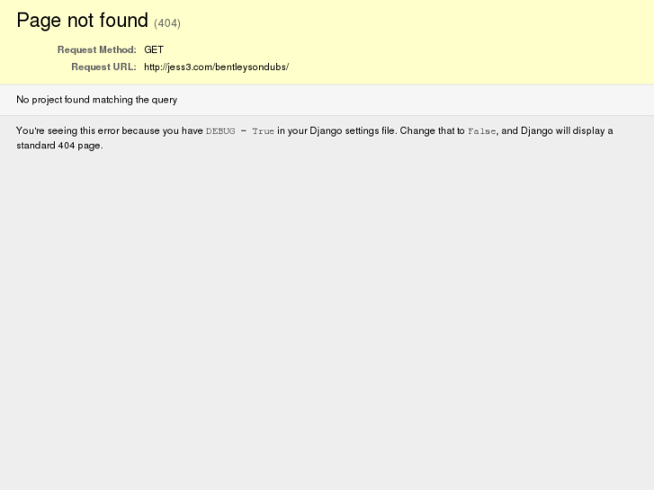Click 'and Django will display a' text

point(557,131)
